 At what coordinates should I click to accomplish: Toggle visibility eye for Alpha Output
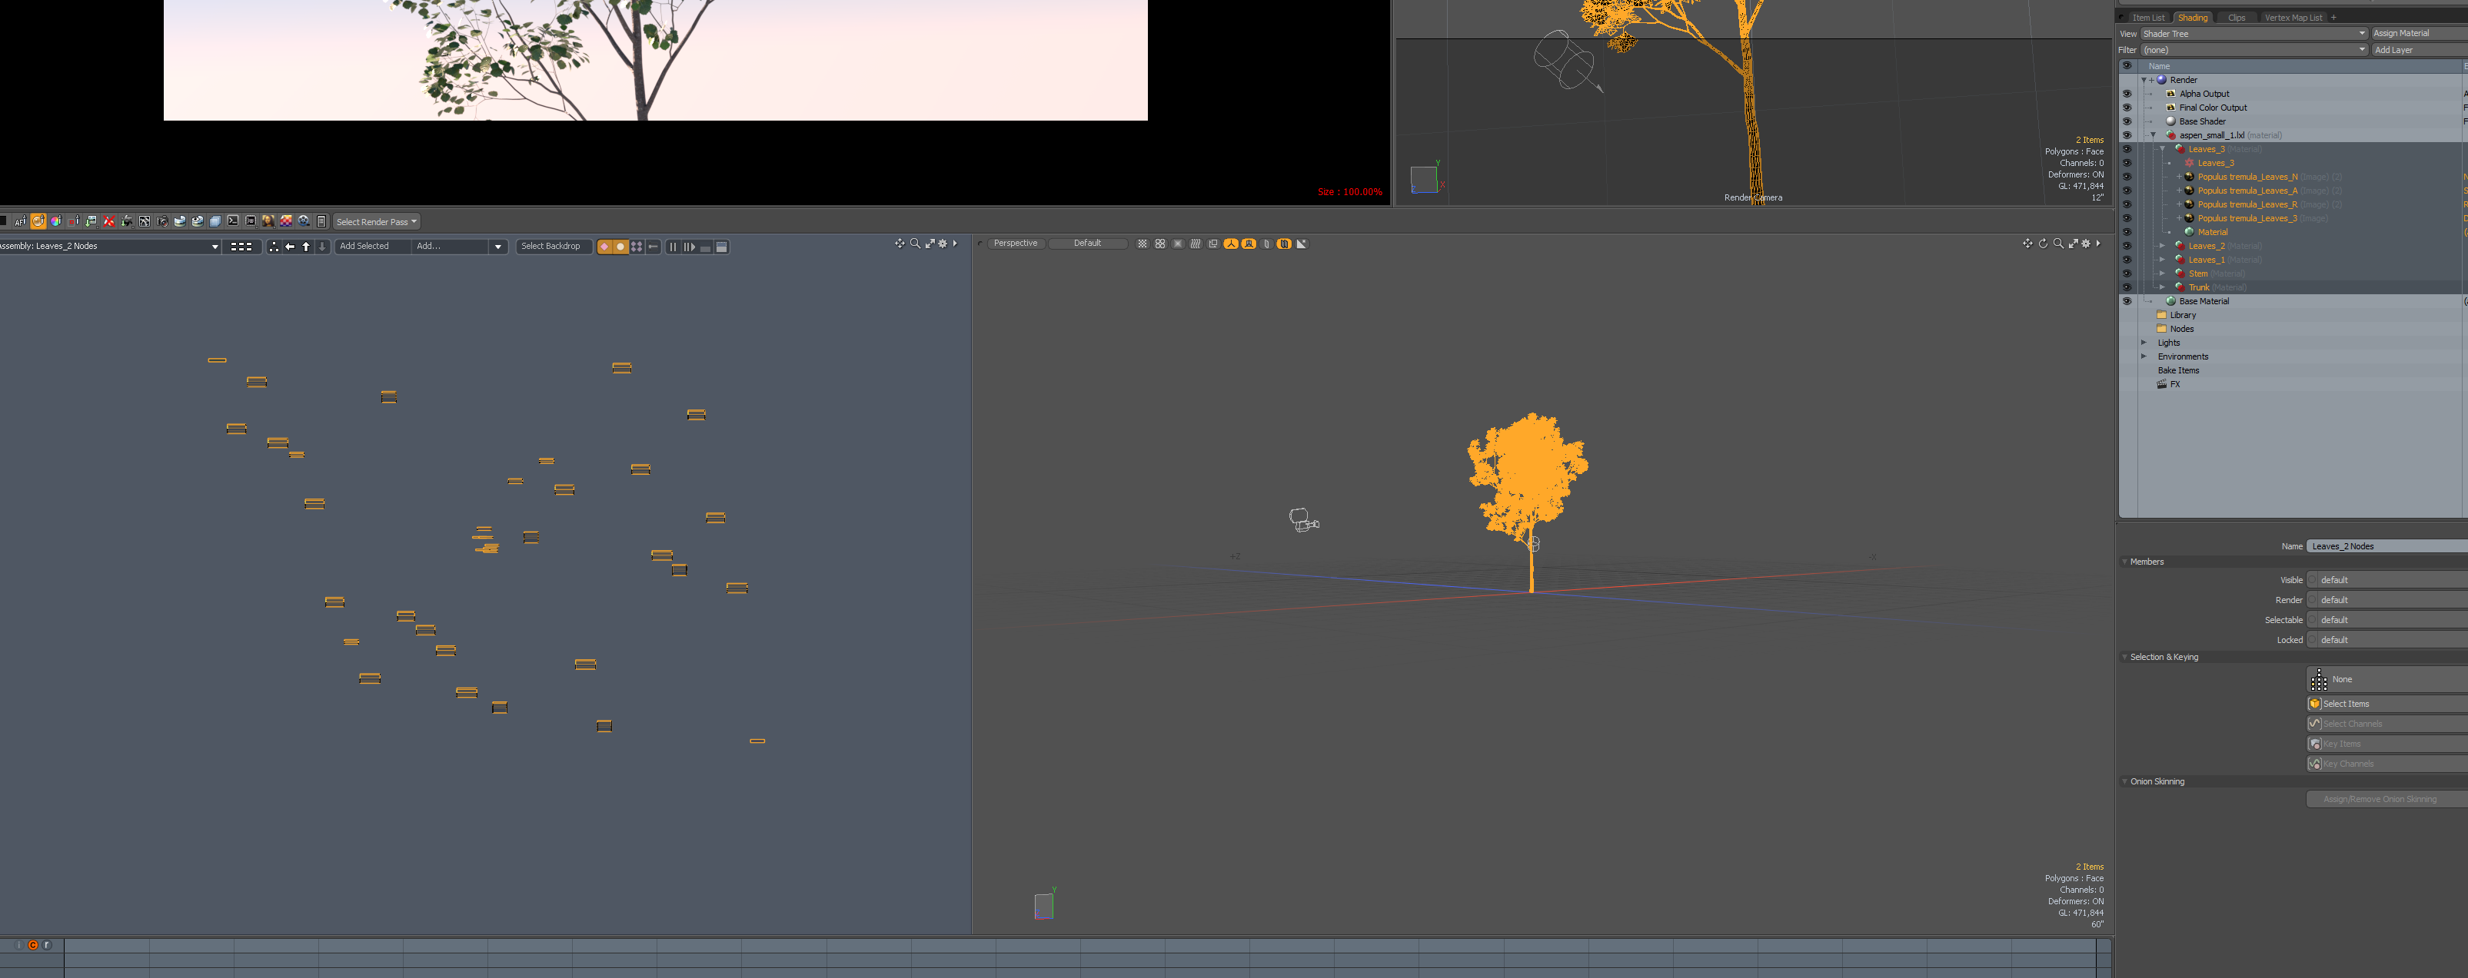2127,94
